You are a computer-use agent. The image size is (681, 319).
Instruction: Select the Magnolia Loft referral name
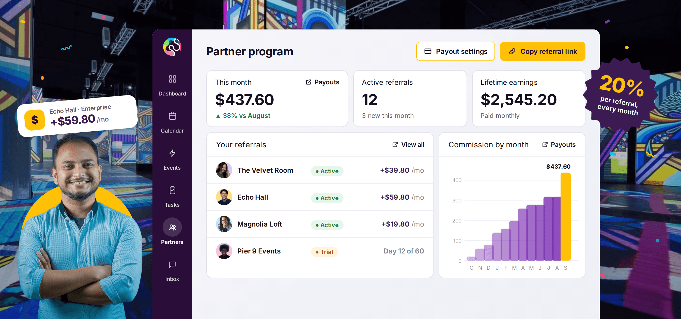(259, 224)
